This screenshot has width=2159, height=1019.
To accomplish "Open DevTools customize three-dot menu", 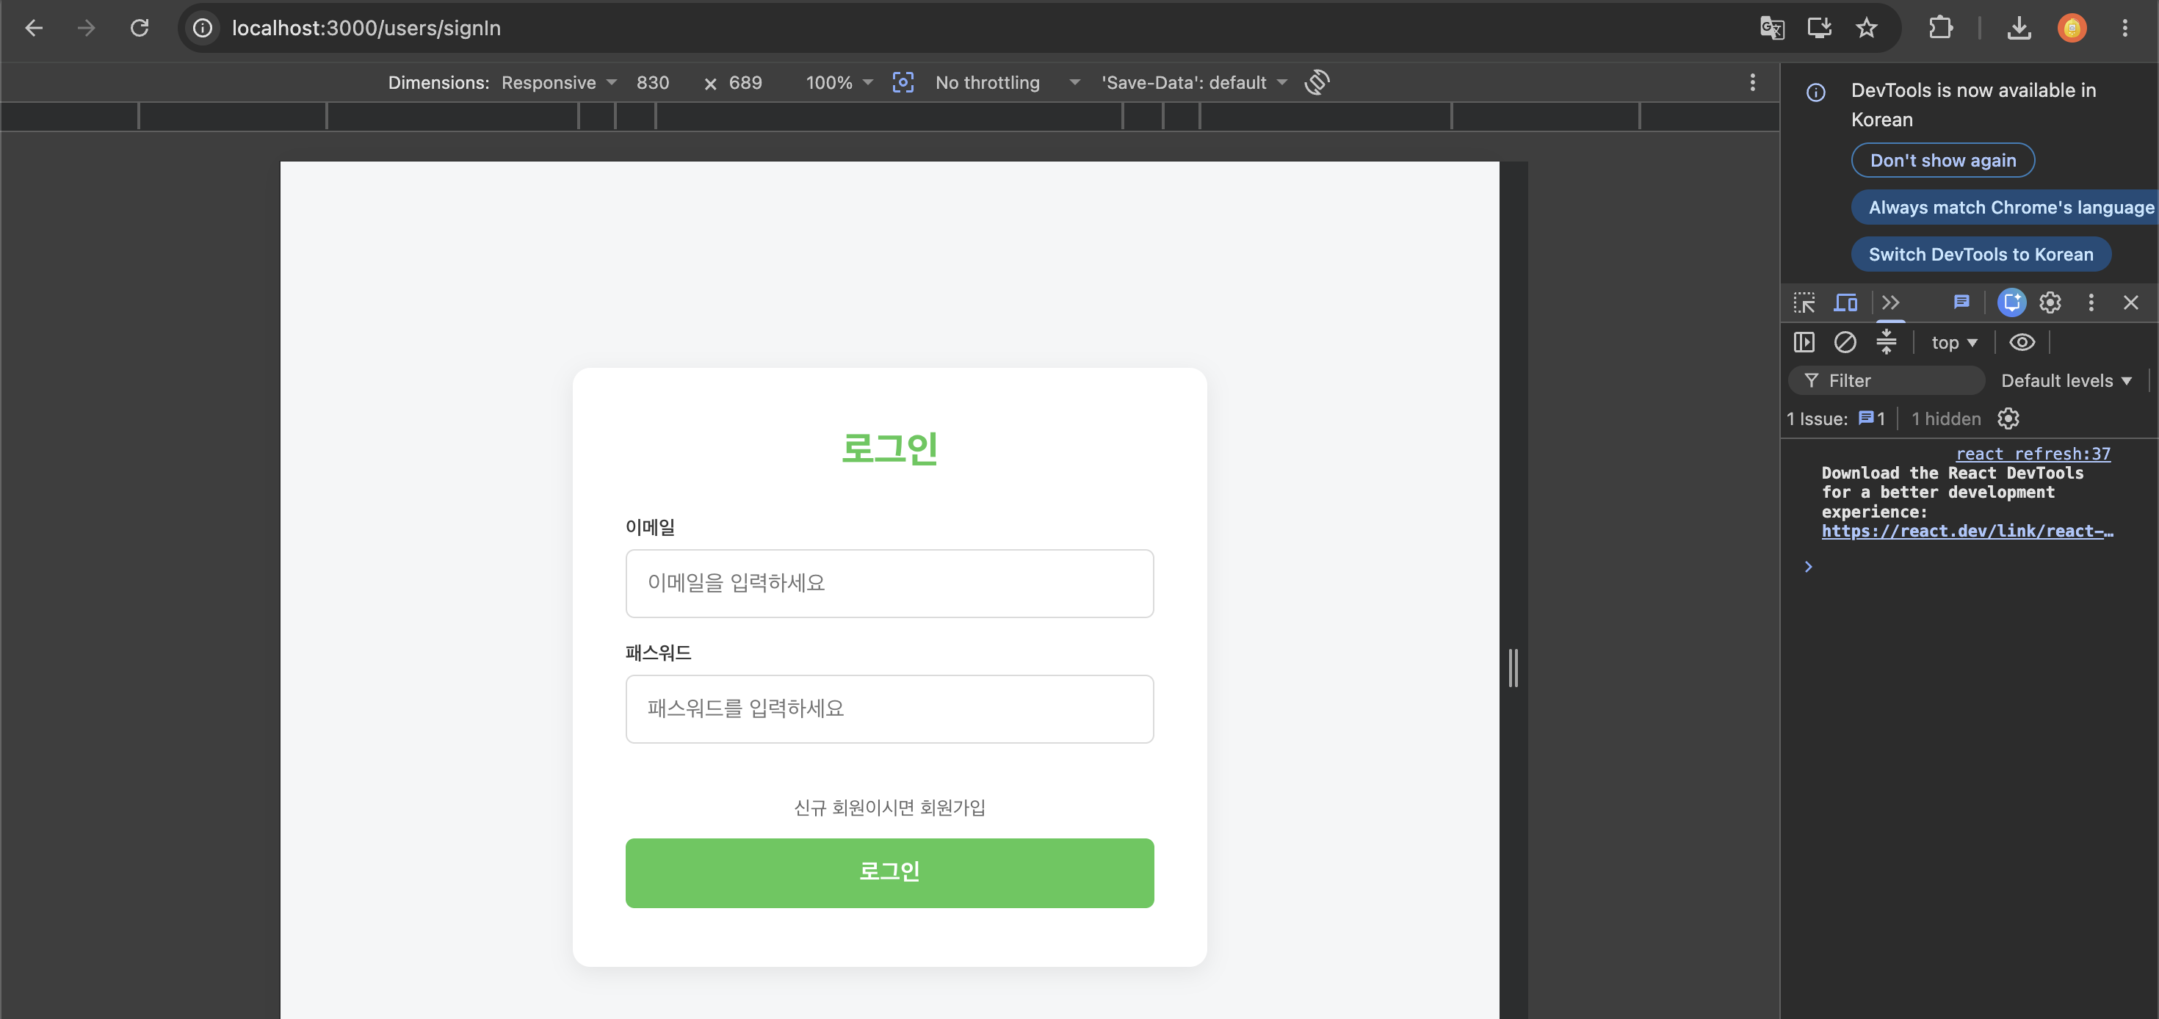I will point(2091,302).
